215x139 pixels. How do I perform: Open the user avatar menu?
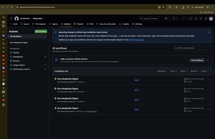[x=211, y=18]
